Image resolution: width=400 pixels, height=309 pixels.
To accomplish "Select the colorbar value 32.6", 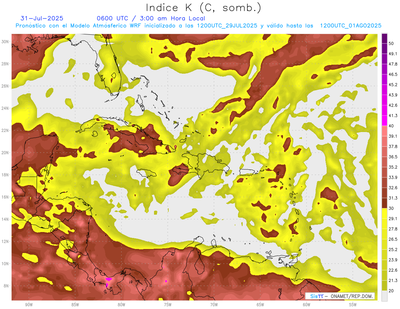I will click(393, 188).
